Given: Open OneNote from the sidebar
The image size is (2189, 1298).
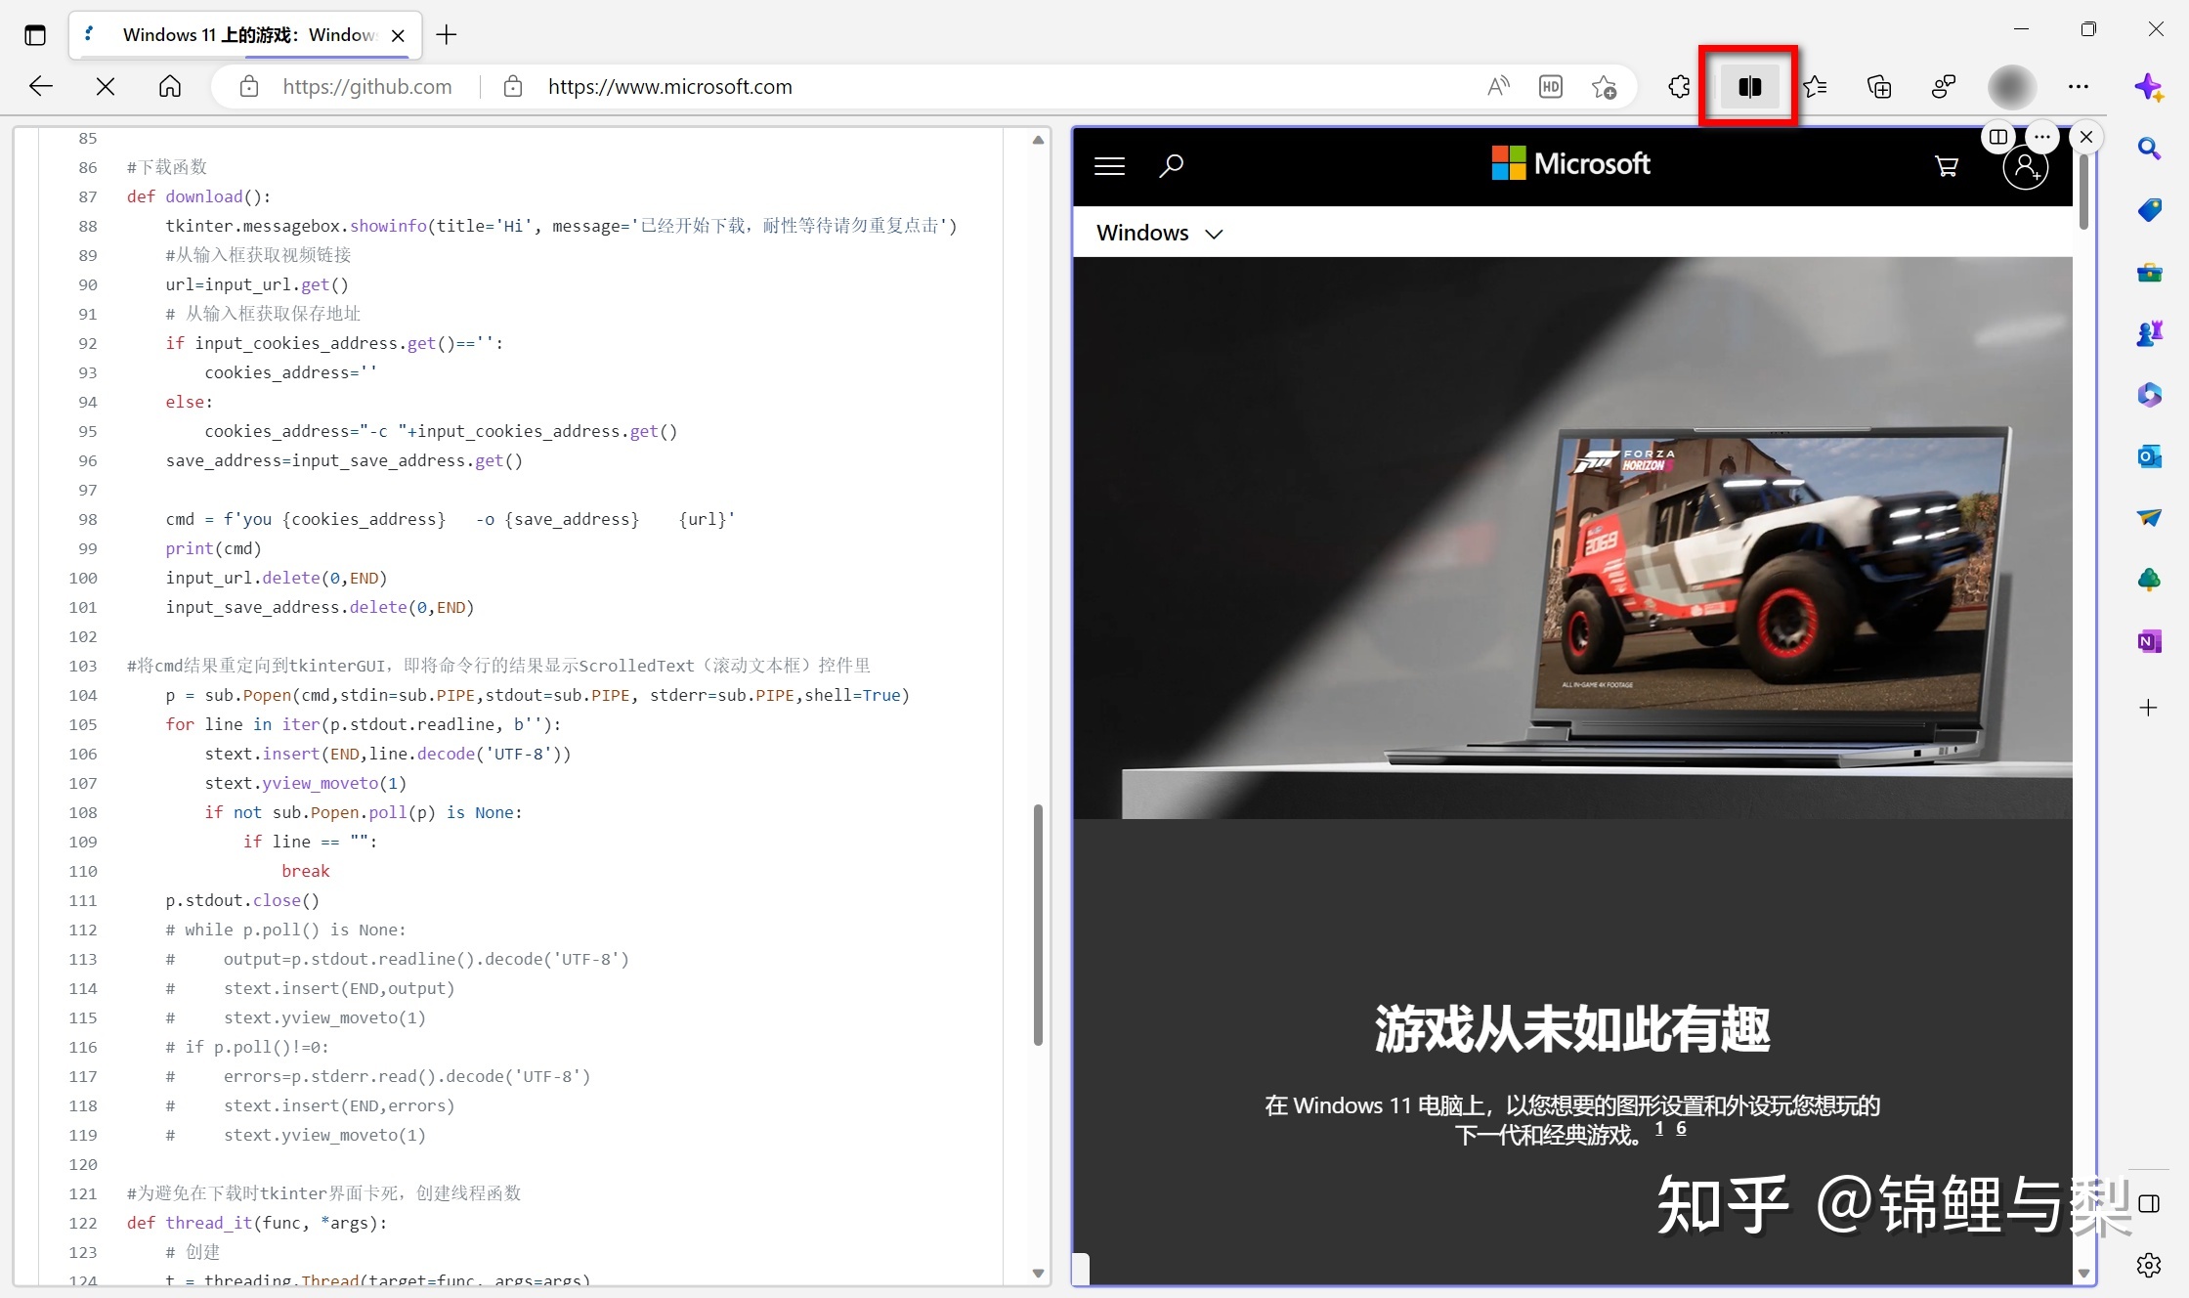Looking at the screenshot, I should 2148,641.
